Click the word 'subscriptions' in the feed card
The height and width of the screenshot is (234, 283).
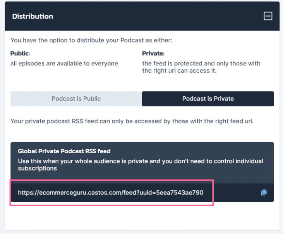tap(38, 168)
